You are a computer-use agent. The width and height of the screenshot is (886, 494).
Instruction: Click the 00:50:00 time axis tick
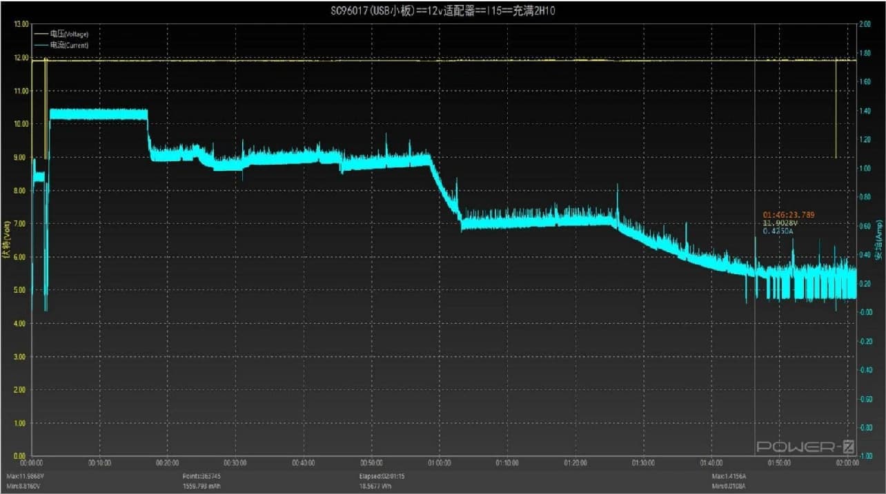click(x=373, y=463)
